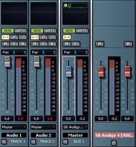Screen dimensions: 136x147
Task: Click blue Master bus fader handle
Action: tap(69, 71)
